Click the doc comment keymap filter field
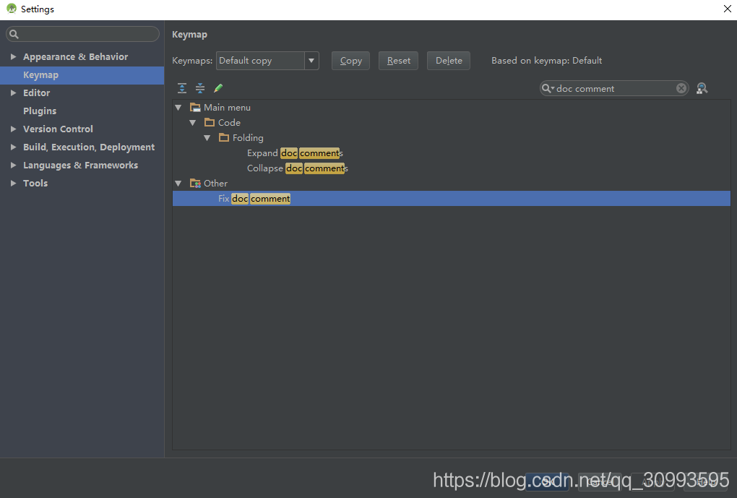The height and width of the screenshot is (498, 737). coord(614,88)
